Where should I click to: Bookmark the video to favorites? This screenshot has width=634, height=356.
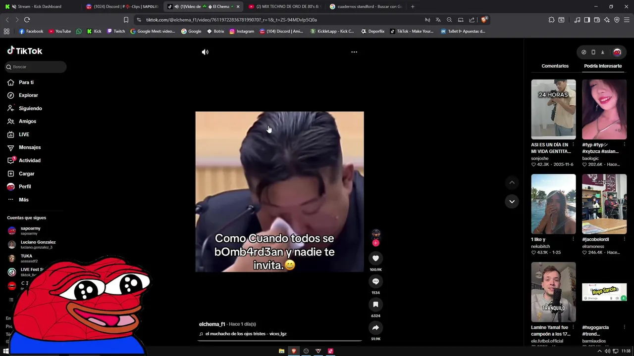(x=375, y=305)
